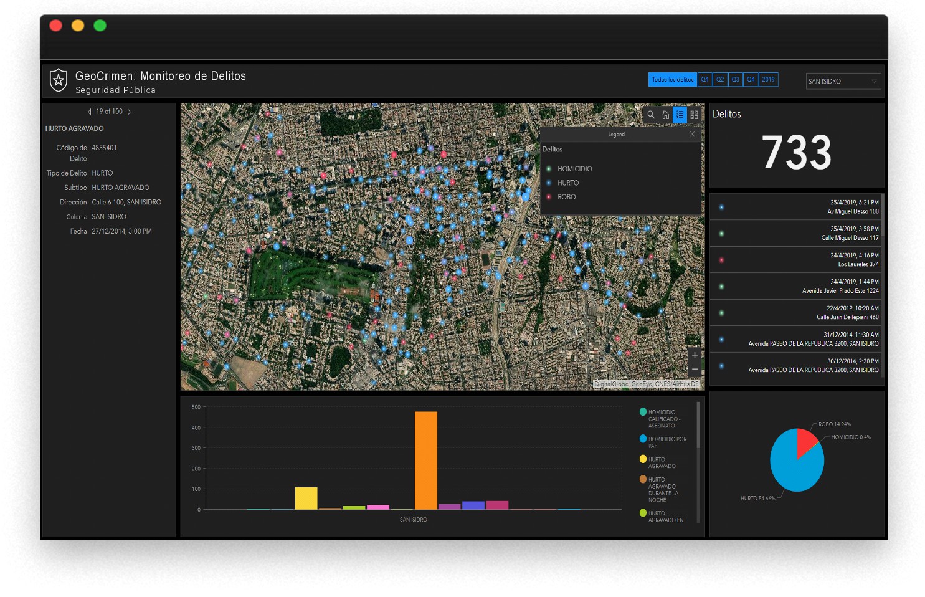Close the Legend panel

[x=692, y=134]
